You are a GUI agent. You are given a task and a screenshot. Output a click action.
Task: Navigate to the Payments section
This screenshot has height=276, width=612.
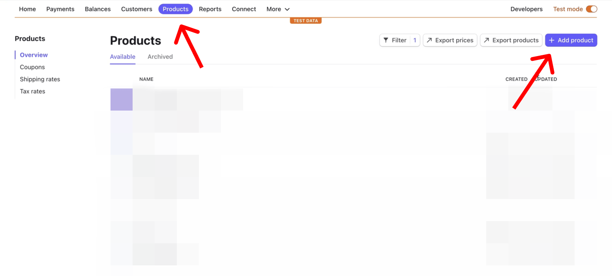[60, 9]
